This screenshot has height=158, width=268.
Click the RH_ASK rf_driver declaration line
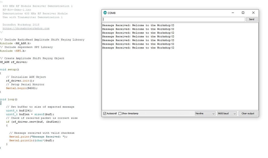14,62
